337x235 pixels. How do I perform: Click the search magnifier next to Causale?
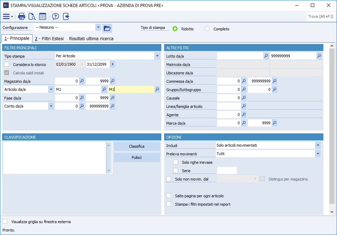244,98
